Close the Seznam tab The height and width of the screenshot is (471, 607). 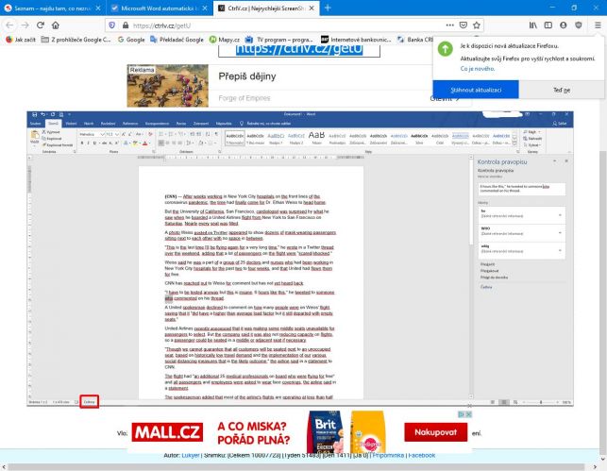[98, 8]
